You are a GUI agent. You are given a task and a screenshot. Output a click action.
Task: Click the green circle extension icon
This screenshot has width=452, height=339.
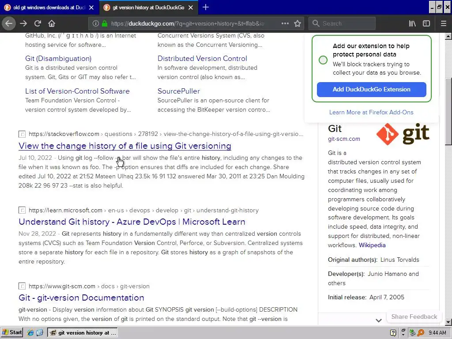(x=323, y=60)
